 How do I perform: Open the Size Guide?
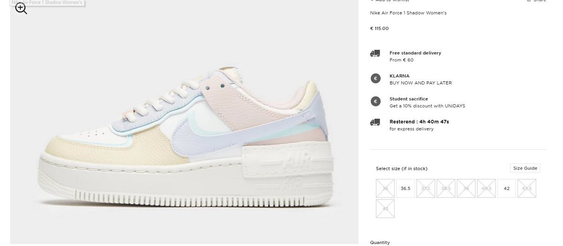click(x=525, y=169)
